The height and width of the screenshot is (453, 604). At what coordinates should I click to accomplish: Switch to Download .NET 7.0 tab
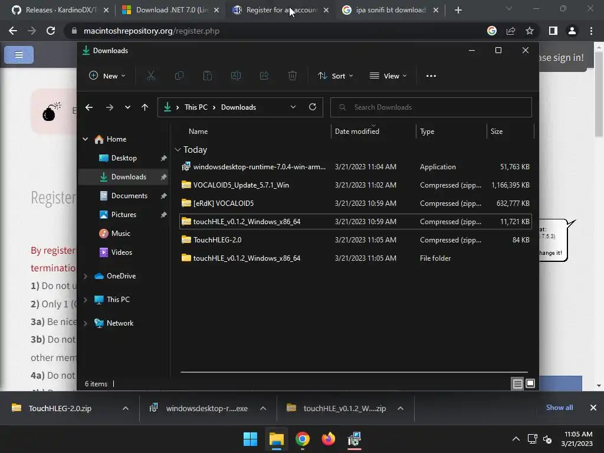(170, 10)
